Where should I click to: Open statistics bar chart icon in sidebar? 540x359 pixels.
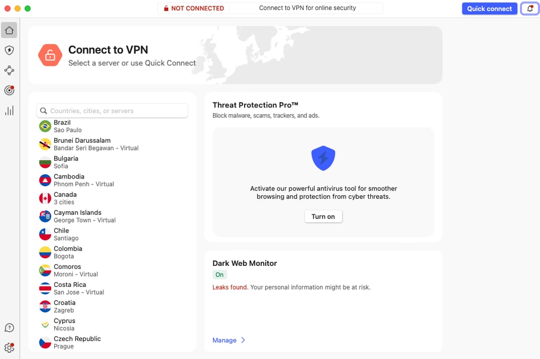pyautogui.click(x=9, y=111)
